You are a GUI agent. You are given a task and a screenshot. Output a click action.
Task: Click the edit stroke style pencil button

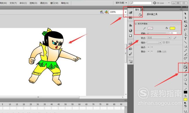[x=175, y=38]
